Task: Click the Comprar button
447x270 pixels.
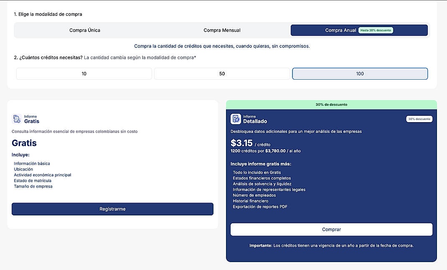Action: (x=331, y=229)
